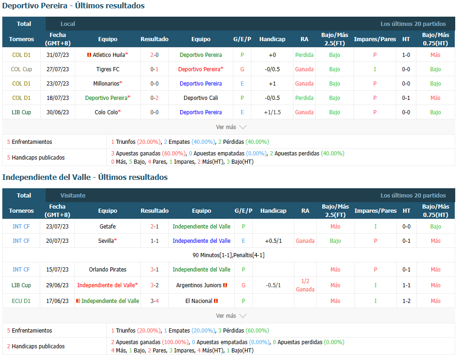
Task: Open Millonarios team link
Action: tap(106, 84)
